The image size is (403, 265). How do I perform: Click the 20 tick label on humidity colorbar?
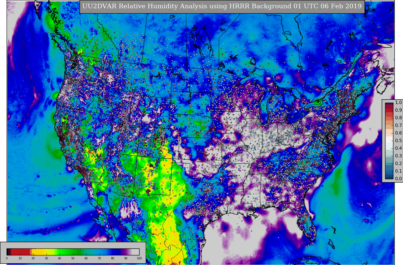click(33, 258)
